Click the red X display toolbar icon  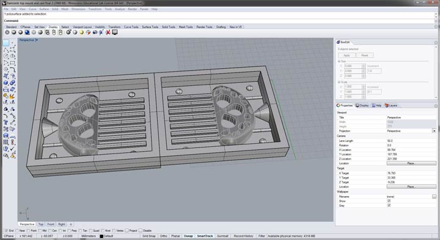pos(108,32)
